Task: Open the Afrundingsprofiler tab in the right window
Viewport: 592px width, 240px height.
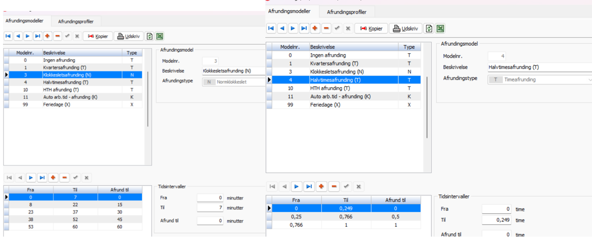Action: point(347,12)
